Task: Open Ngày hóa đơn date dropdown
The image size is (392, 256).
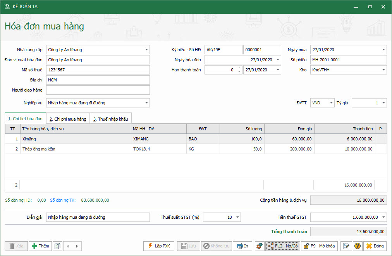Action: (x=278, y=60)
